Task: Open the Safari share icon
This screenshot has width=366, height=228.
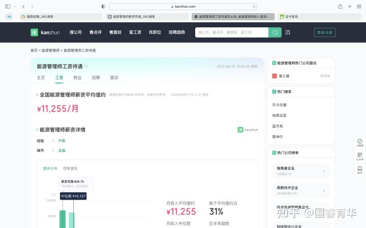Action: (x=340, y=6)
